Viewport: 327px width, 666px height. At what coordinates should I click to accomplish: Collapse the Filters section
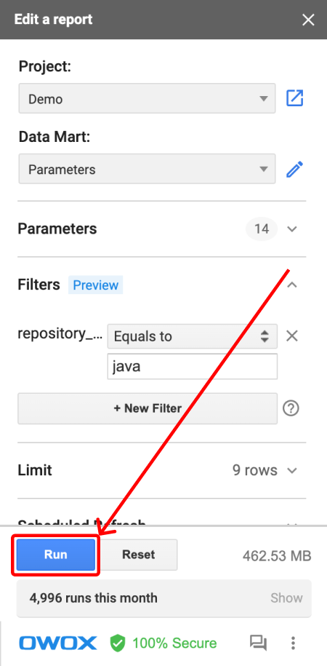click(x=291, y=285)
